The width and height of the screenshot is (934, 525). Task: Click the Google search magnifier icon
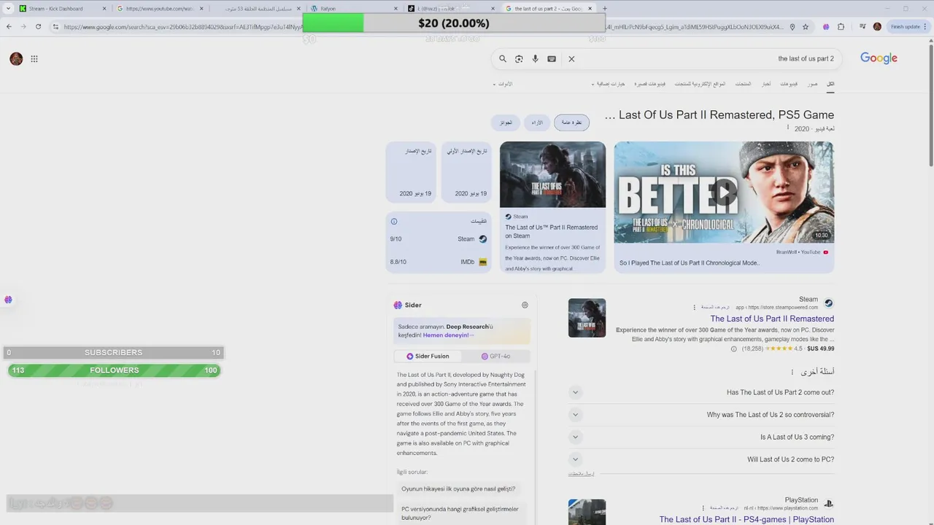tap(503, 59)
